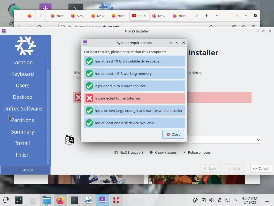This screenshot has width=274, height=206.
Task: Cancel the NixOS installation
Action: coord(261,168)
